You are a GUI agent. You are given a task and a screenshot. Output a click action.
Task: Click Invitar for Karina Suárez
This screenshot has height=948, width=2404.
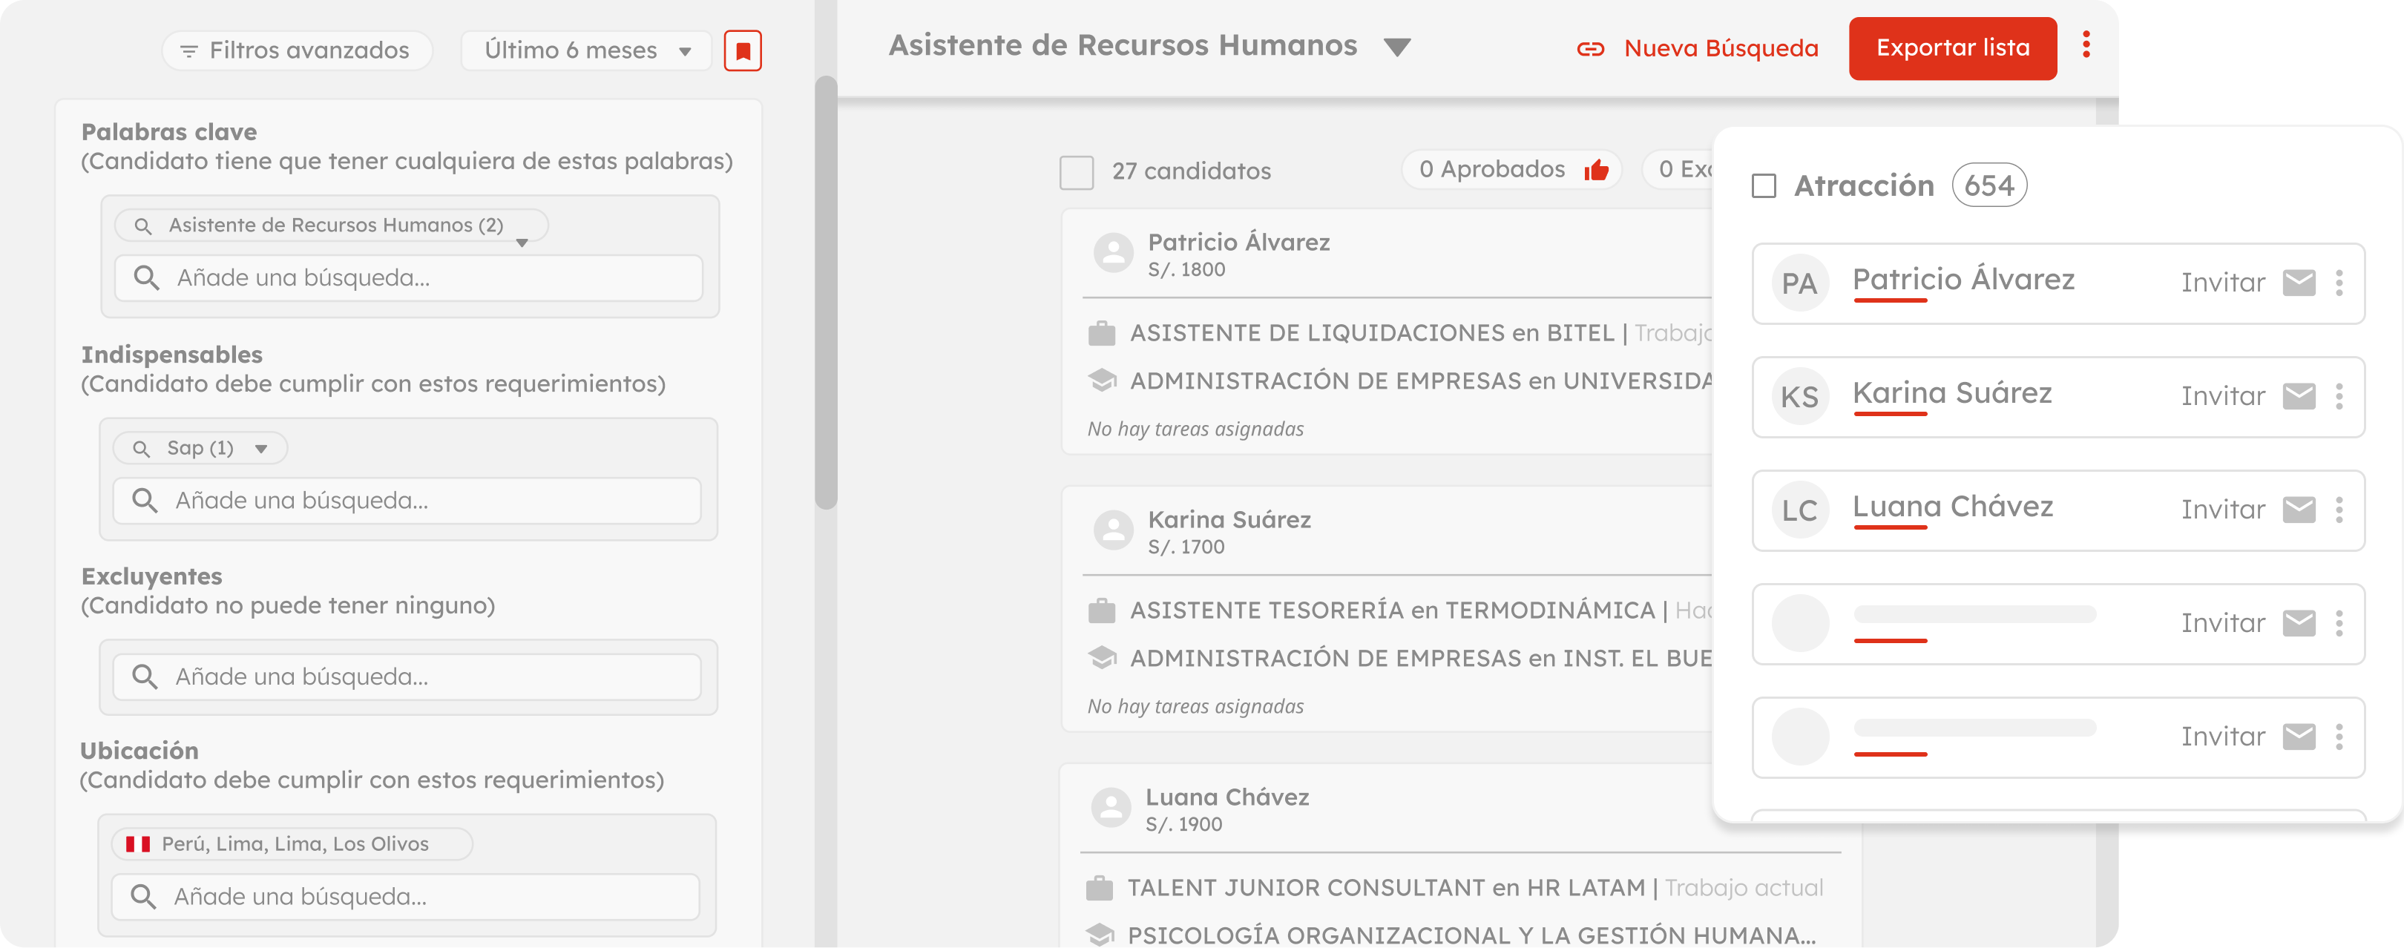(x=2222, y=397)
